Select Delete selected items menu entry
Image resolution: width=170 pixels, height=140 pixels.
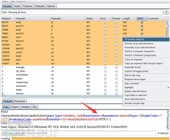[135, 91]
